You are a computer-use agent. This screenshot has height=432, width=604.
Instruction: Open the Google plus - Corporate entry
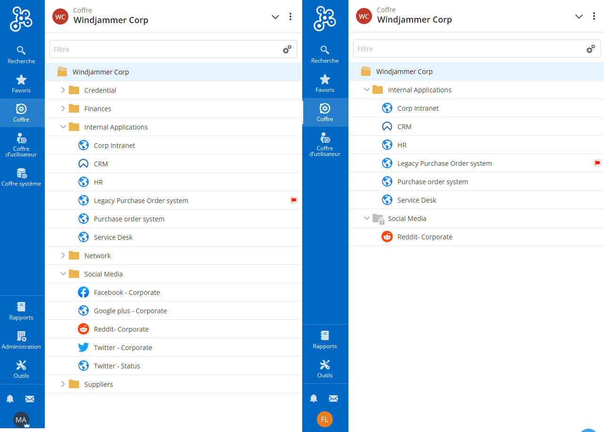(130, 311)
